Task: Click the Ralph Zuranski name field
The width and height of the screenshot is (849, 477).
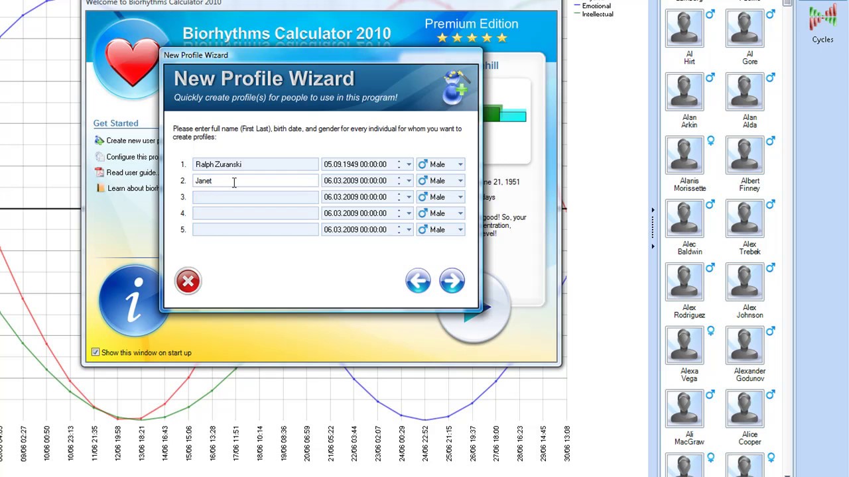Action: [255, 164]
